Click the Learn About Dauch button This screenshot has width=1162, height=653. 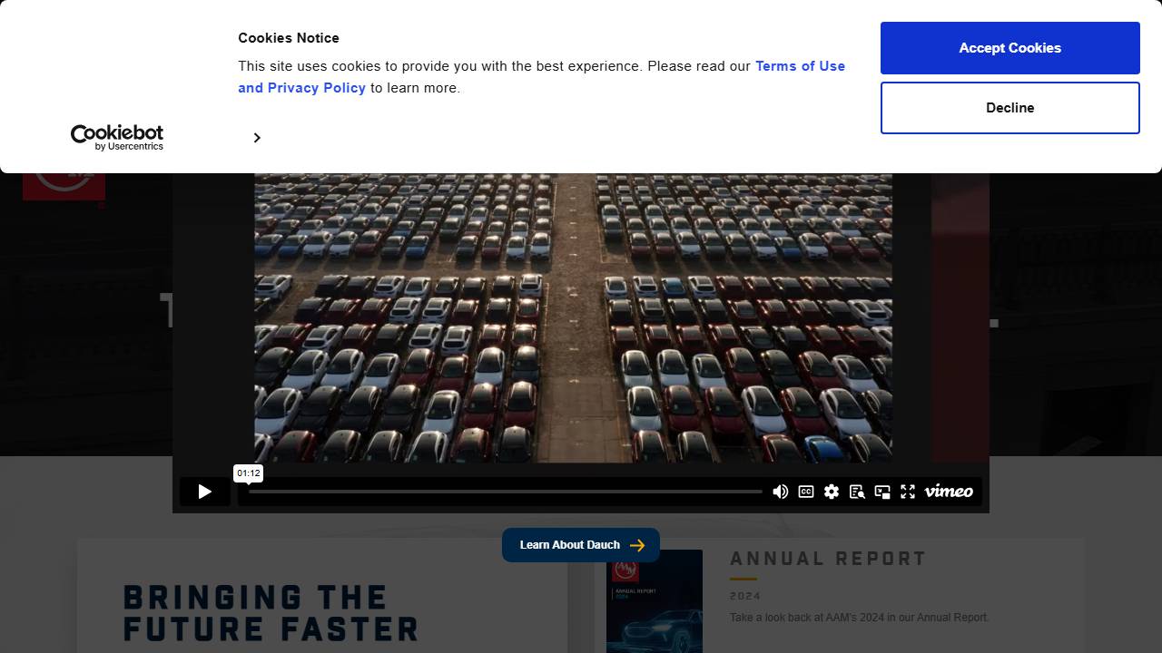click(x=581, y=545)
